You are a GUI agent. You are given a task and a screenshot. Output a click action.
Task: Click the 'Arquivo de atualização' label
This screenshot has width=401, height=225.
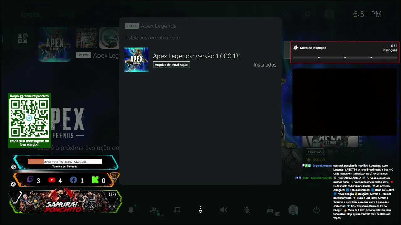coord(171,65)
